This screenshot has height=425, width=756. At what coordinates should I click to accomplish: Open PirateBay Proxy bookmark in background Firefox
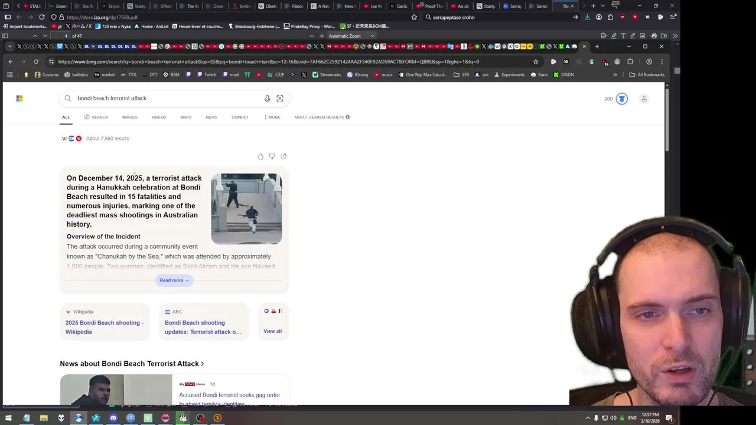pyautogui.click(x=309, y=27)
